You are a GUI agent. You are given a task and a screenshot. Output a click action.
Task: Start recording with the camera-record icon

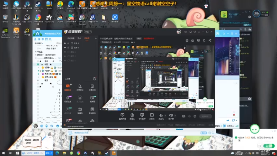tap(184, 116)
